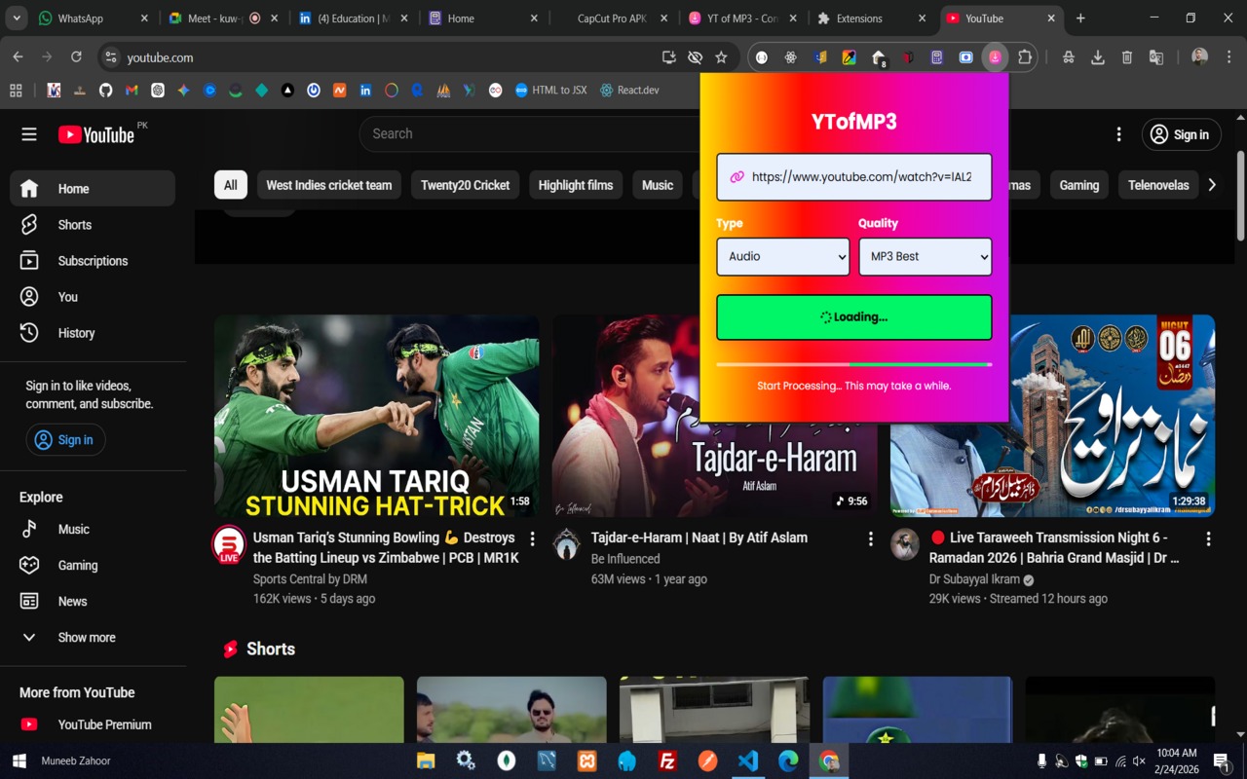Viewport: 1247px width, 779px height.
Task: Open the You section in sidebar
Action: tap(93, 297)
